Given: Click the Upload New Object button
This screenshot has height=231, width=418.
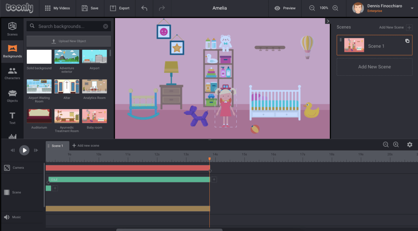Looking at the screenshot, I should click(x=69, y=41).
